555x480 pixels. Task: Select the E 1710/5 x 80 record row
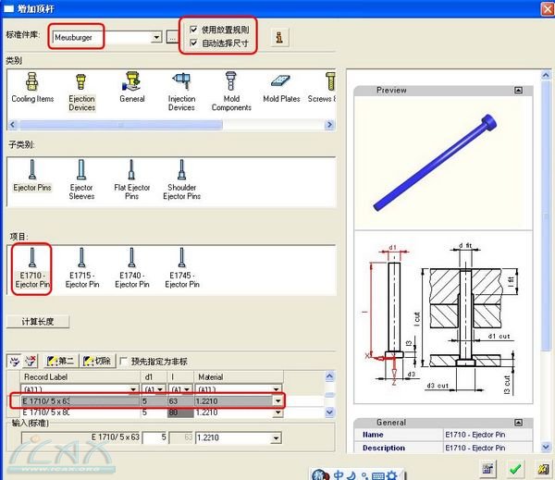point(74,412)
